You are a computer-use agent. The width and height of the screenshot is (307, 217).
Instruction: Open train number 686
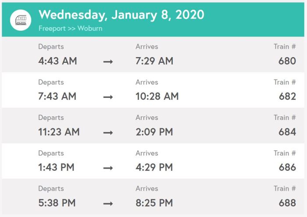click(x=287, y=168)
